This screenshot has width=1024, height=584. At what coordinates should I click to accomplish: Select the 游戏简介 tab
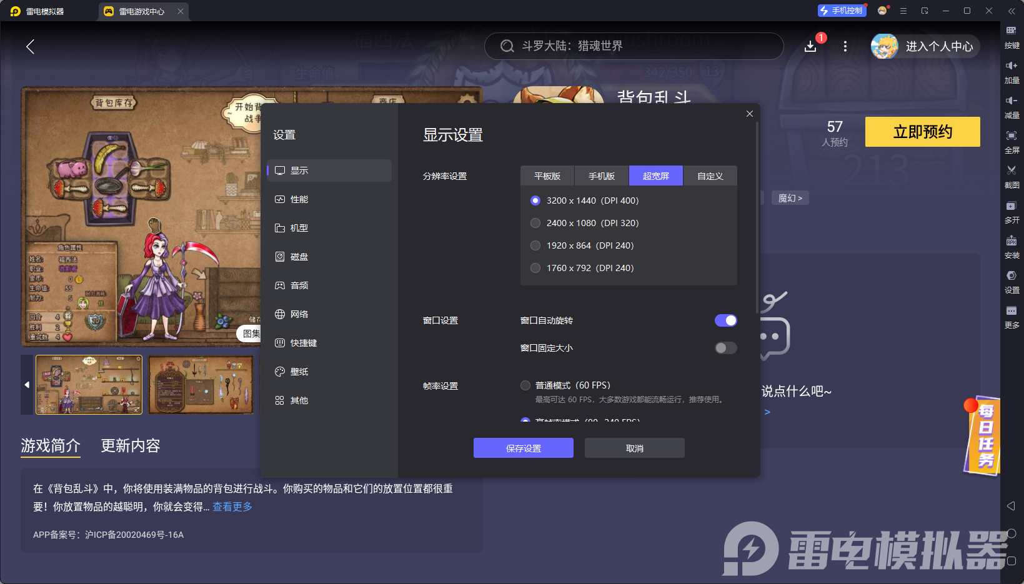tap(51, 446)
